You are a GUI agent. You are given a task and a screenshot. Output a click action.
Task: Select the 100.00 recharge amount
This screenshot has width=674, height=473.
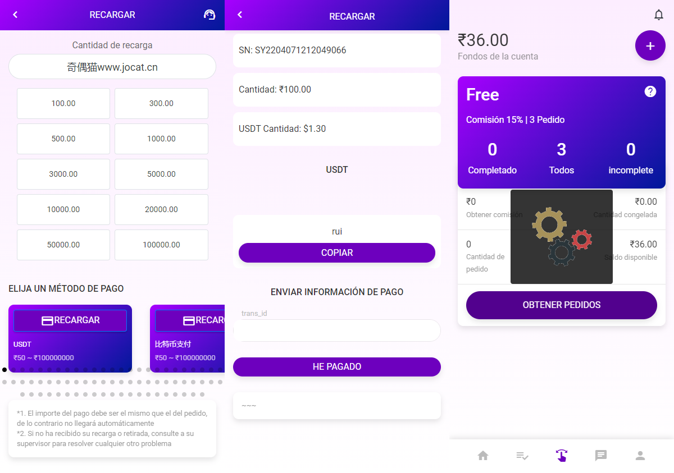coord(63,103)
